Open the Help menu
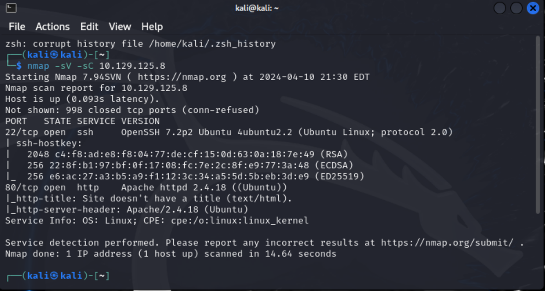Viewport: 545px width, 291px height. click(152, 27)
